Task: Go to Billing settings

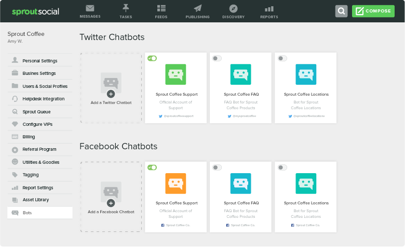Action: coord(40,137)
